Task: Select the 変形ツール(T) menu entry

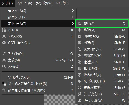Action: pos(38,24)
